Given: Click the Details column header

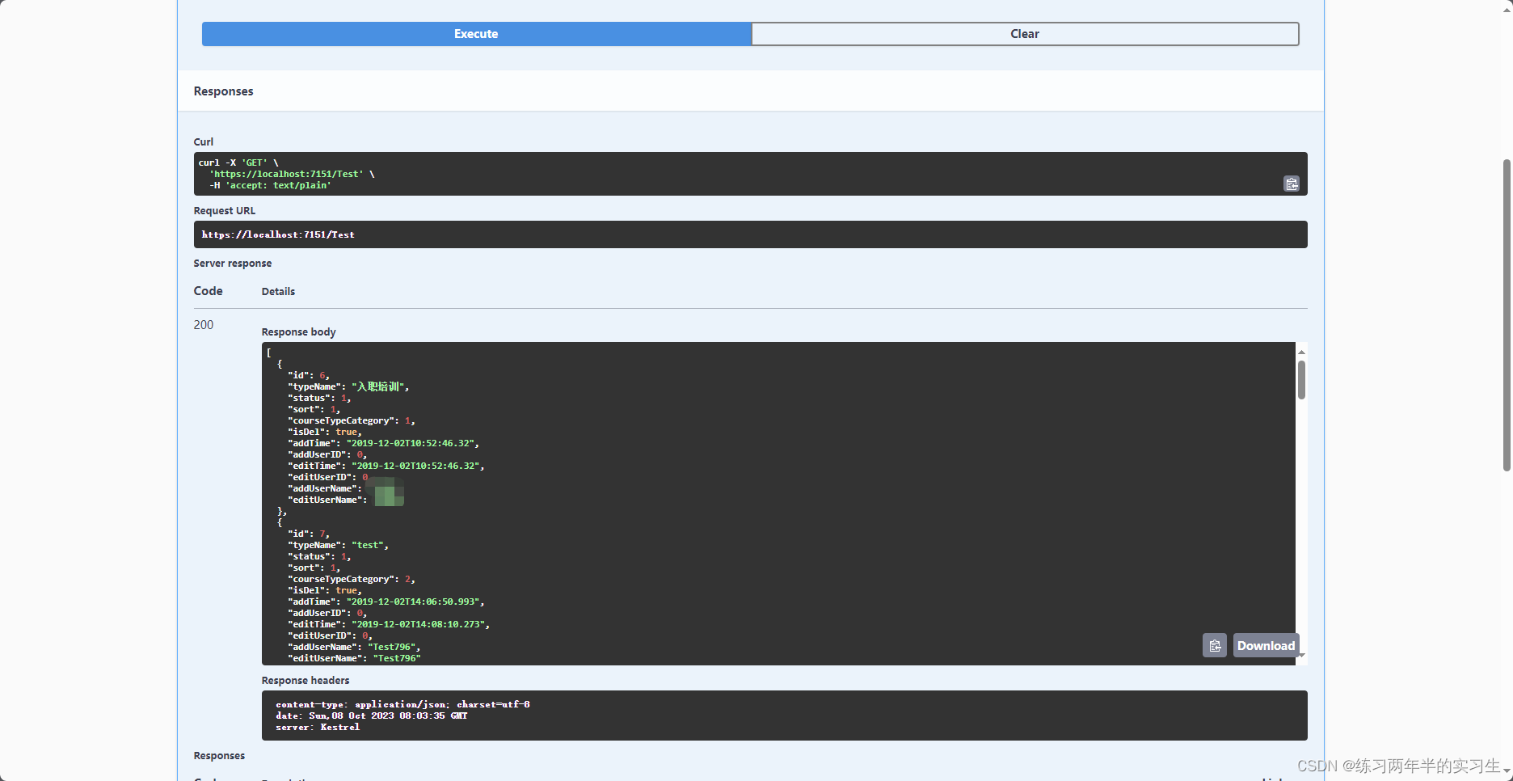Looking at the screenshot, I should [x=278, y=291].
